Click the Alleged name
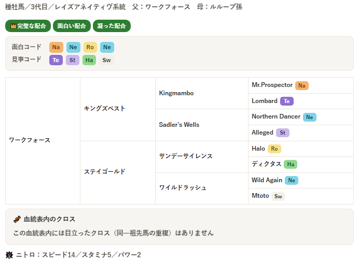Viewport: 359px width, 264px height. tap(263, 133)
